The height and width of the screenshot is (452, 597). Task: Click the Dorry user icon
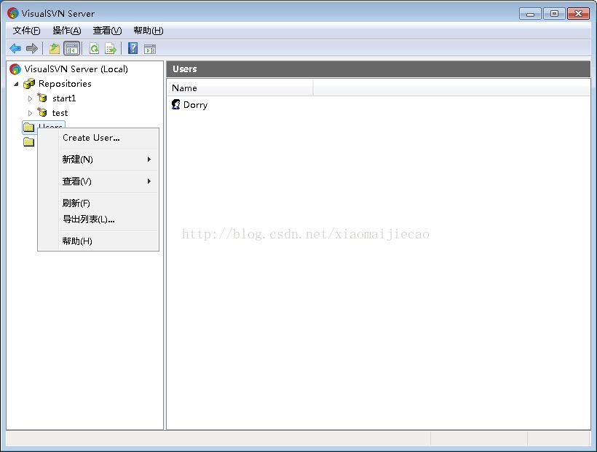point(176,104)
